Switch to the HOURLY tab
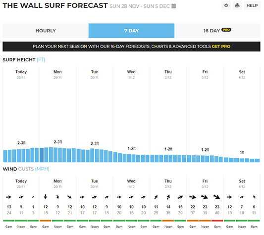 tap(46, 31)
